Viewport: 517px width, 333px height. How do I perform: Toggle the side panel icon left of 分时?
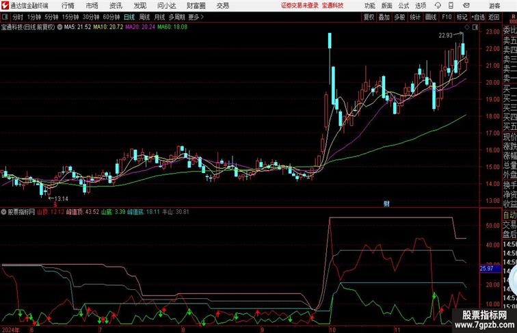tap(5, 17)
